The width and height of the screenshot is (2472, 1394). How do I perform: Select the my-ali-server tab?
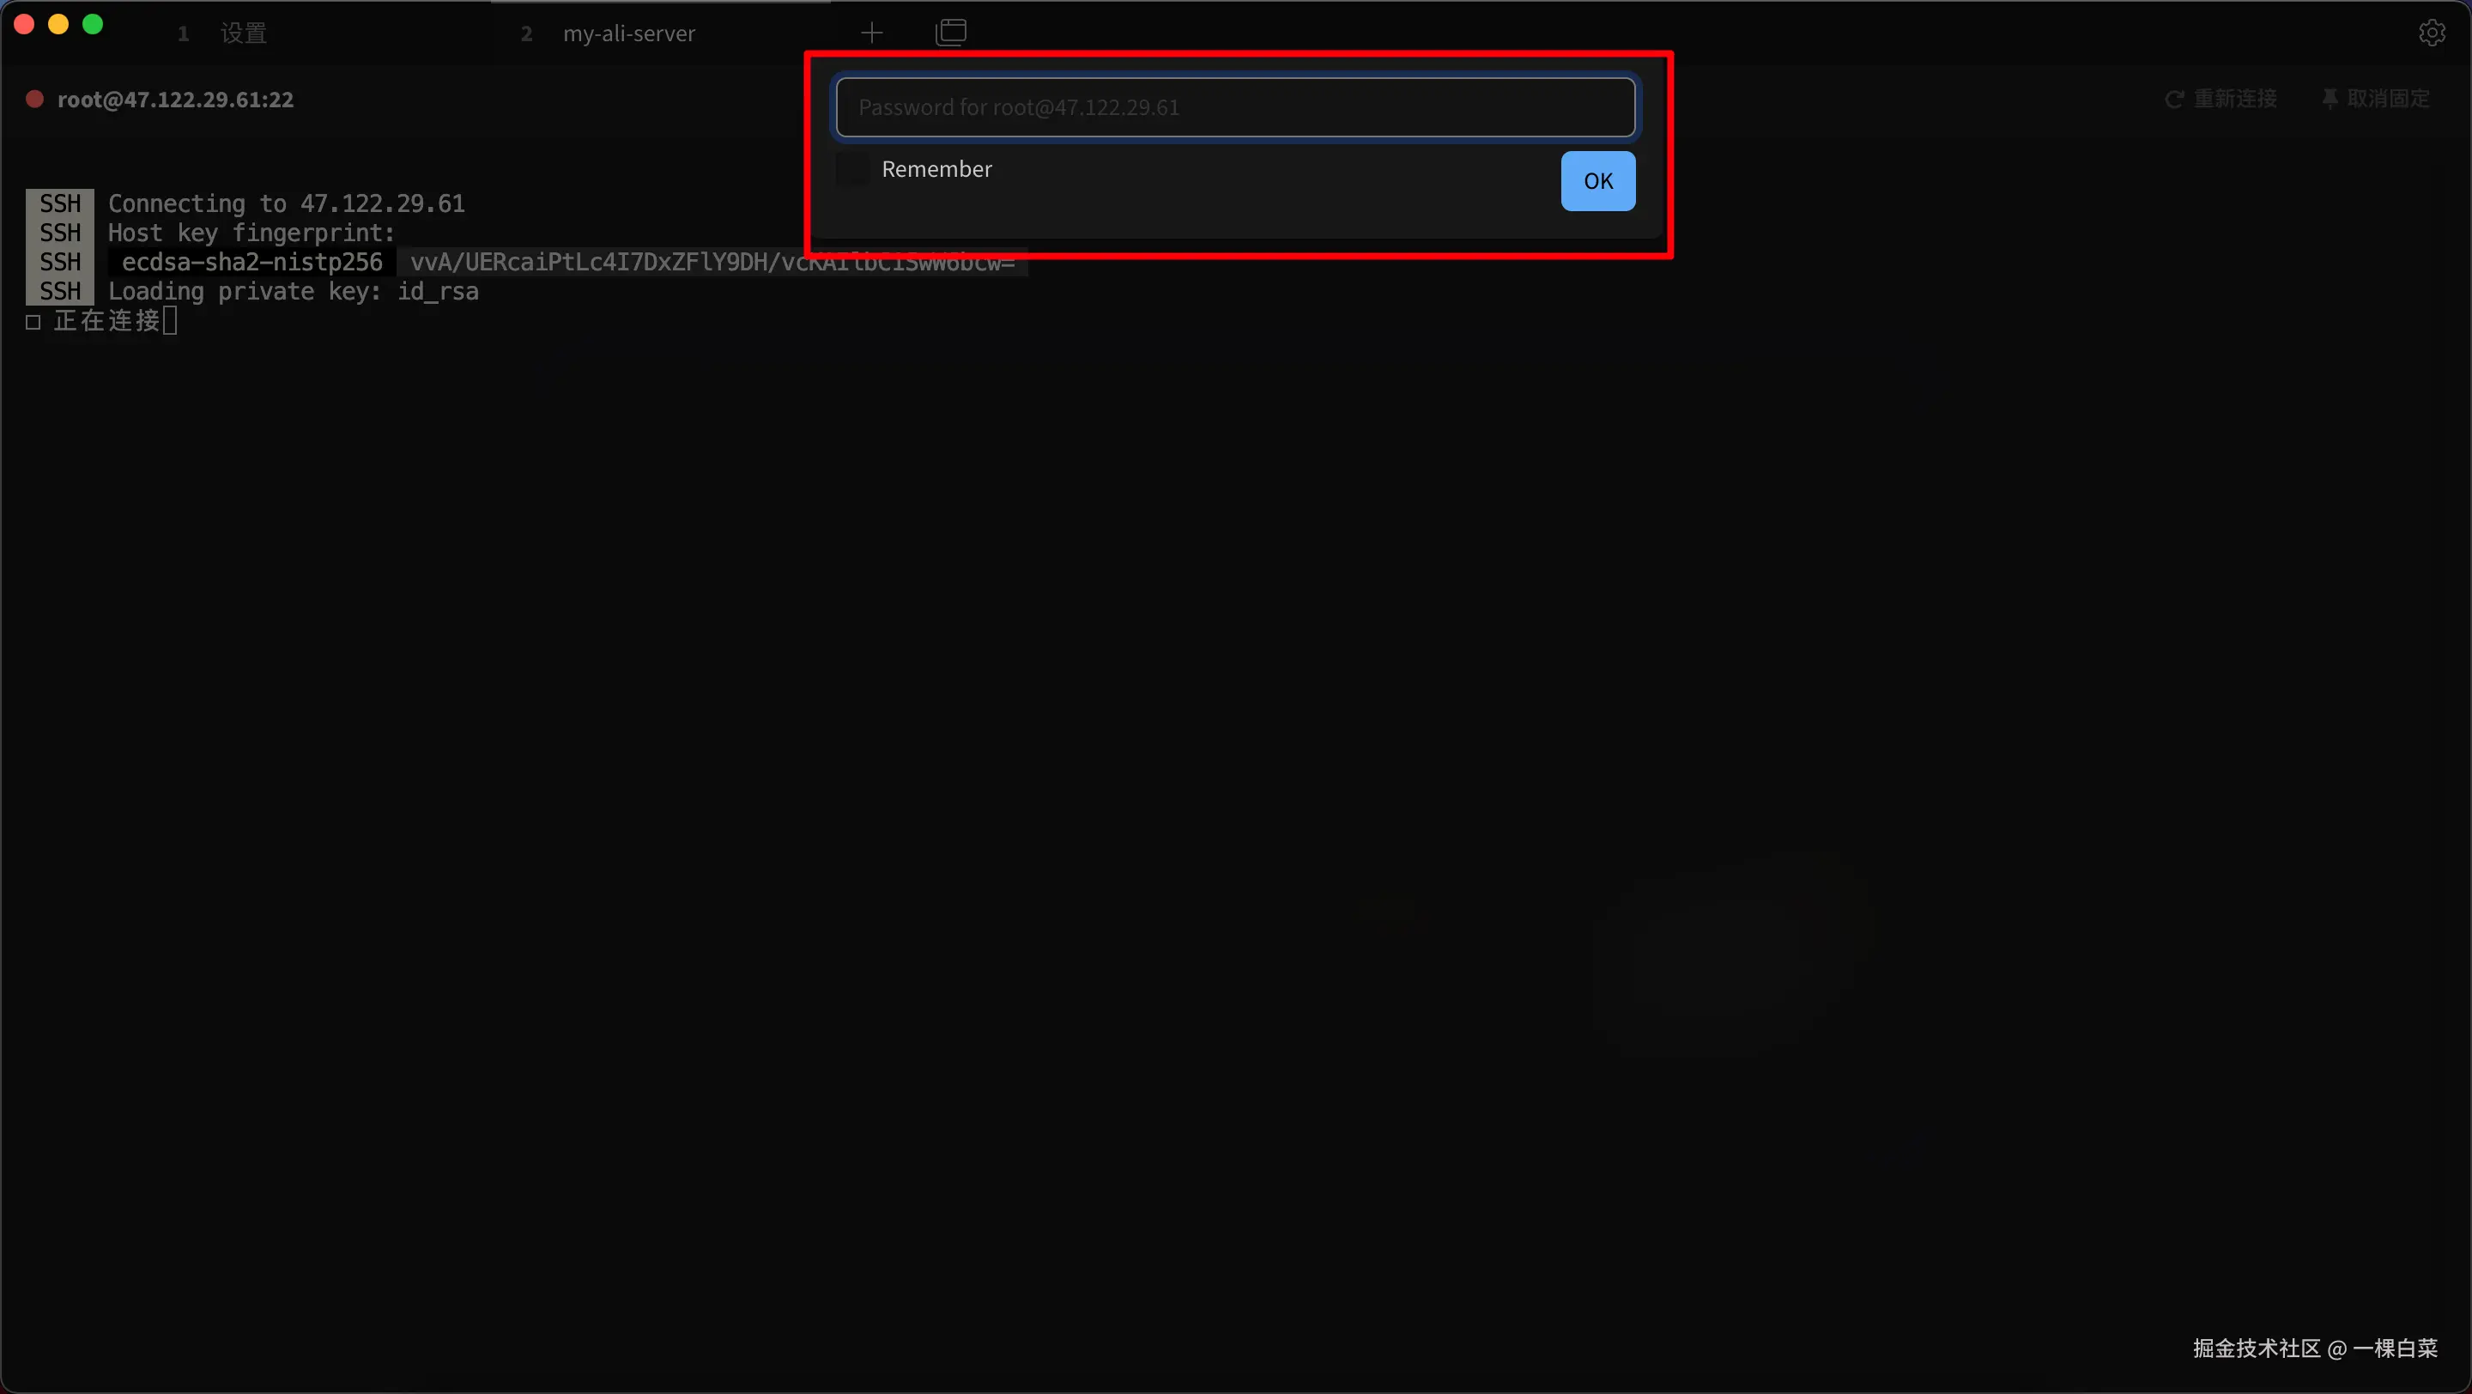click(x=628, y=33)
